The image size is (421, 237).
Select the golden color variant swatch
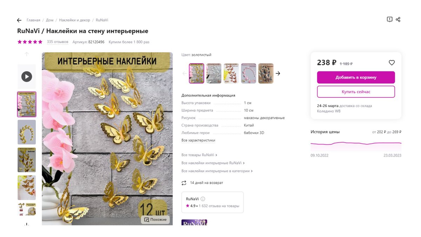196,73
